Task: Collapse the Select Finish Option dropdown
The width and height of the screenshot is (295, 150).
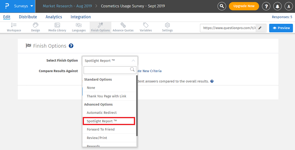Action: point(133,61)
